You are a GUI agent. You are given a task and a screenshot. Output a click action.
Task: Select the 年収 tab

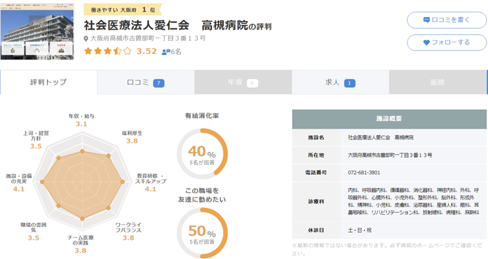pos(243,82)
